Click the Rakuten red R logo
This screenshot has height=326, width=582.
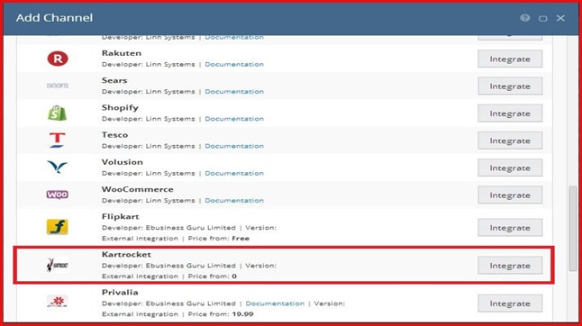point(58,59)
